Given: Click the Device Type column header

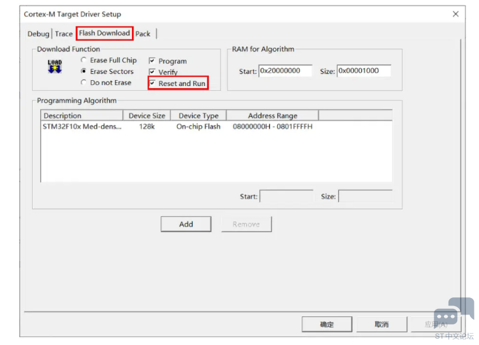Looking at the screenshot, I should coord(198,116).
